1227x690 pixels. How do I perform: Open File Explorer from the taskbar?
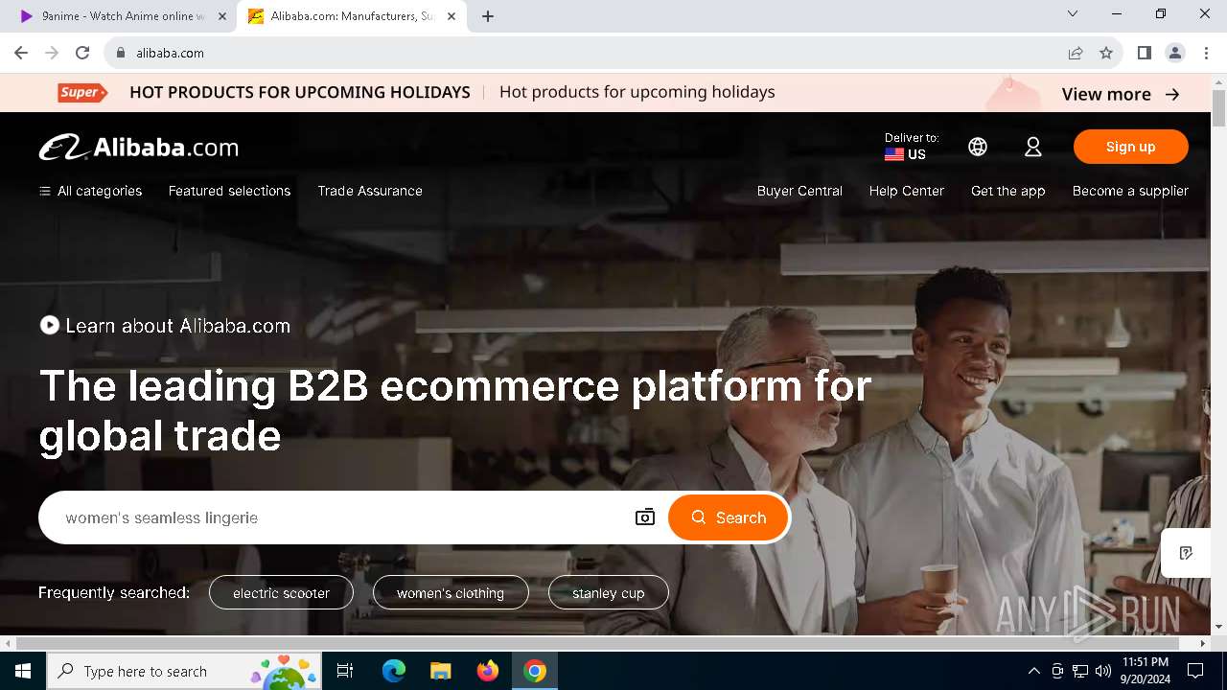point(441,671)
